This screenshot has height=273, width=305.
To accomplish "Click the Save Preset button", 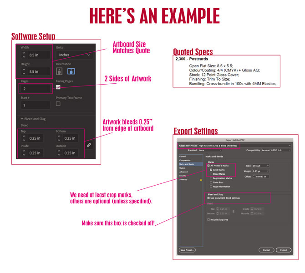I will click(x=187, y=250).
